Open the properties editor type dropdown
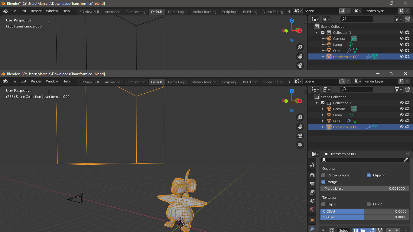 click(x=315, y=154)
